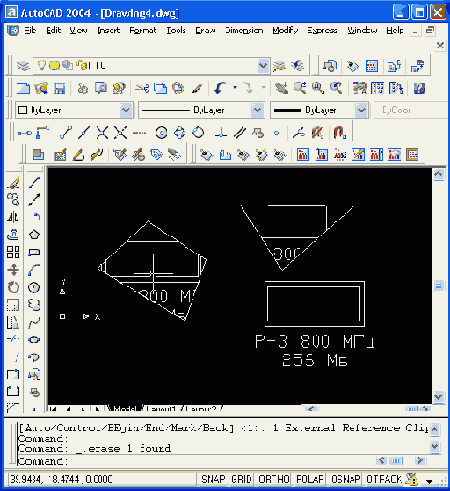Click the Plot printer icon
Image resolution: width=450 pixels, height=491 pixels.
pyautogui.click(x=83, y=89)
